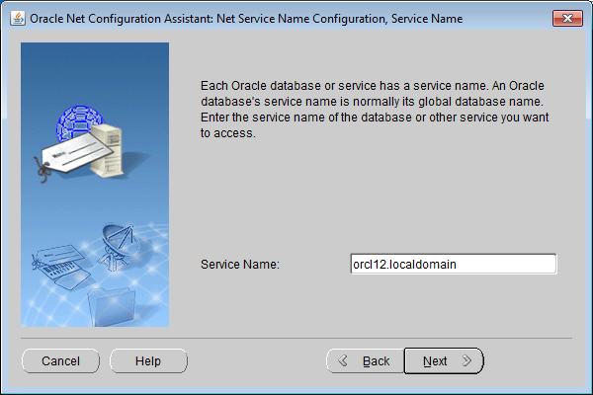Go Back to the previous step
The width and height of the screenshot is (593, 395).
(366, 361)
